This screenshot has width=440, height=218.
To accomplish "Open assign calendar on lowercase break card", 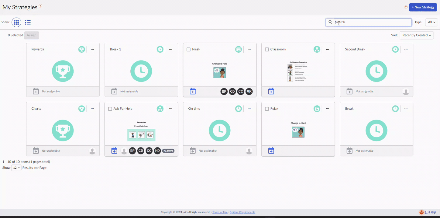I will [193, 91].
